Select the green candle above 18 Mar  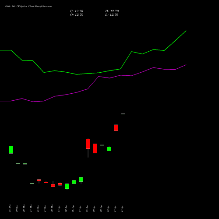11,150
